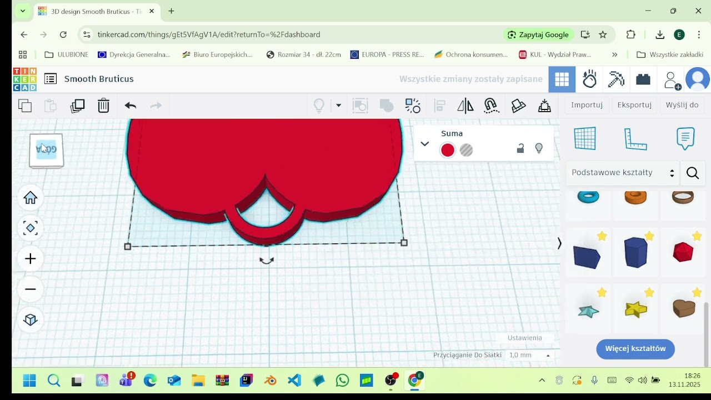
Task: Open the EUROPA - PRESS RE... bookmark
Action: (x=387, y=54)
